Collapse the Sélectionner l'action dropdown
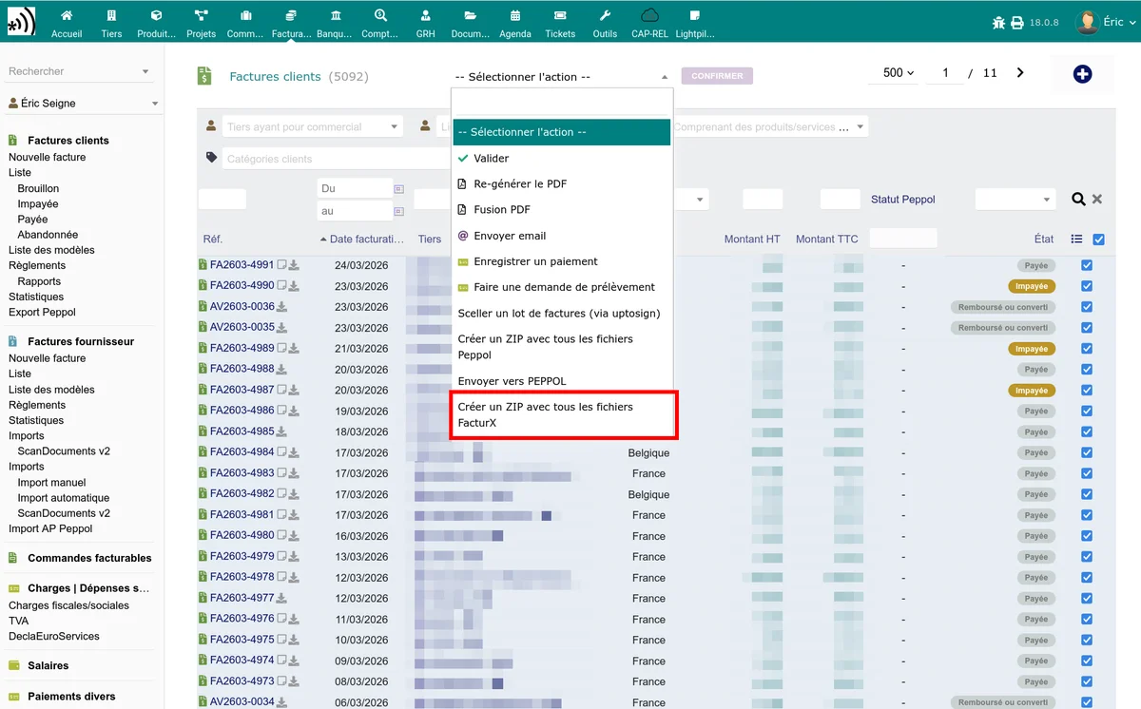 pyautogui.click(x=562, y=77)
